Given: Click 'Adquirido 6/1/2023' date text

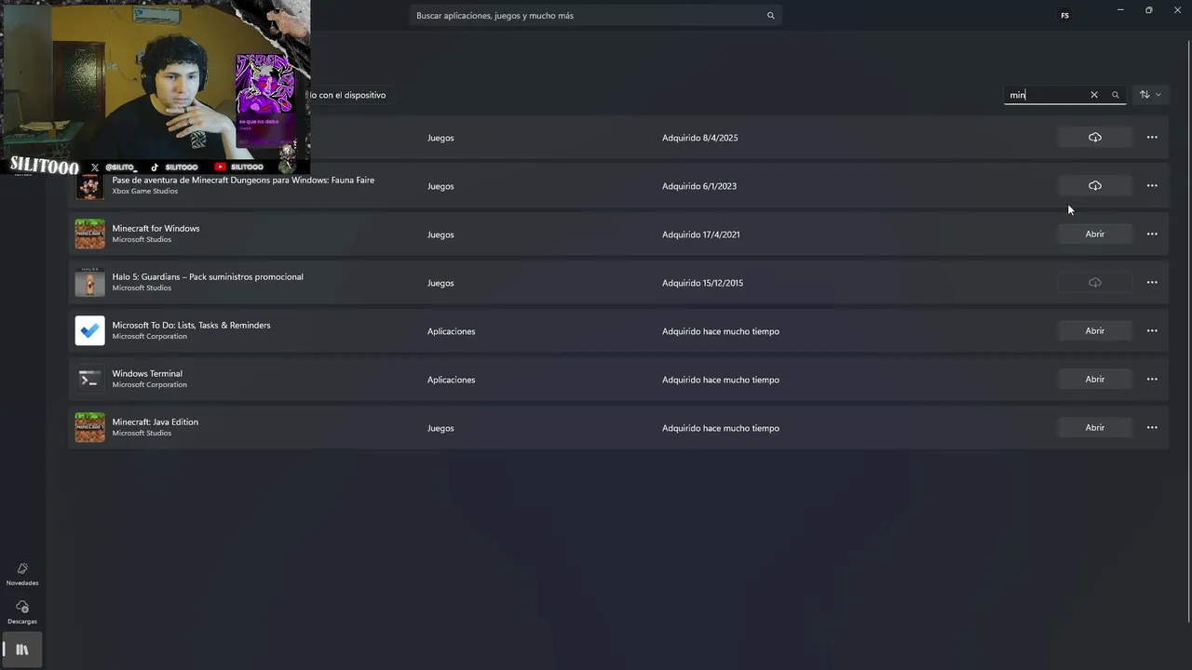Looking at the screenshot, I should 699,186.
